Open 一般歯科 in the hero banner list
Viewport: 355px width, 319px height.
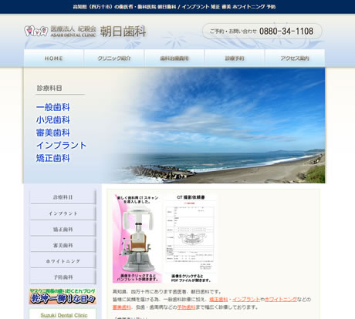(x=53, y=107)
